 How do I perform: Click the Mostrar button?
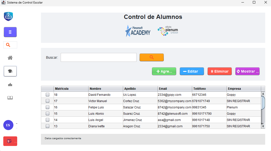(x=247, y=71)
